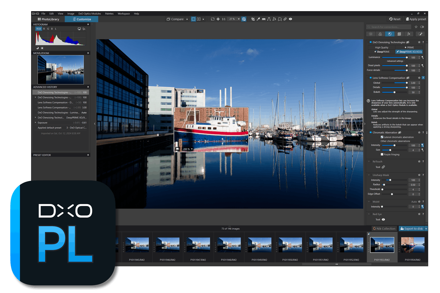Toggle highlight clipping sun icon in Histogram
Image resolution: width=440 pixels, height=293 pixels.
coord(42,48)
